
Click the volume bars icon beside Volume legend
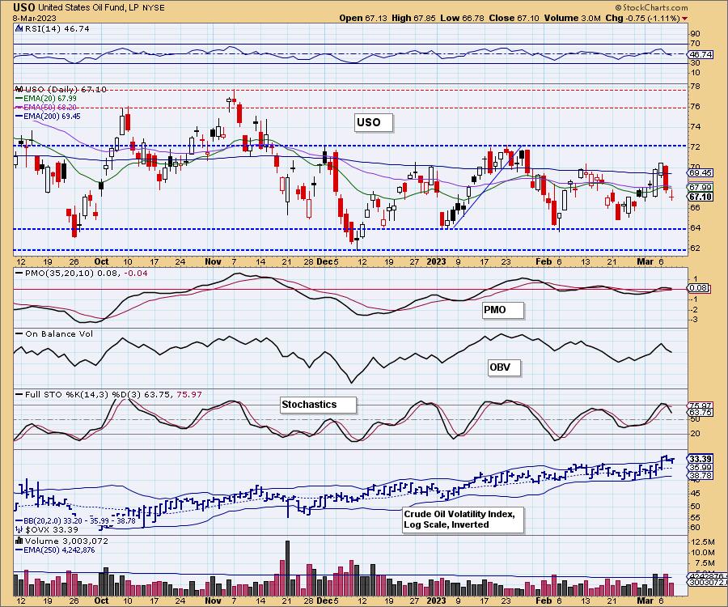pos(19,541)
